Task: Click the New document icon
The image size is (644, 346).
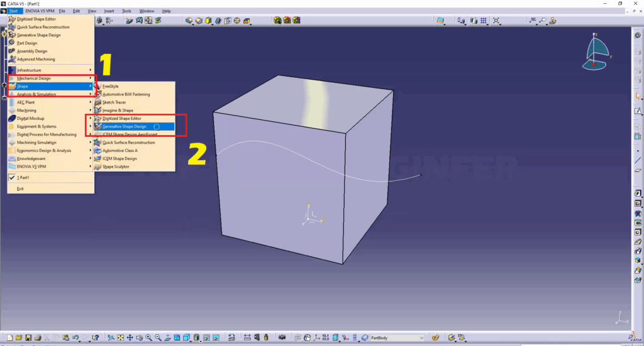Action: click(11, 338)
